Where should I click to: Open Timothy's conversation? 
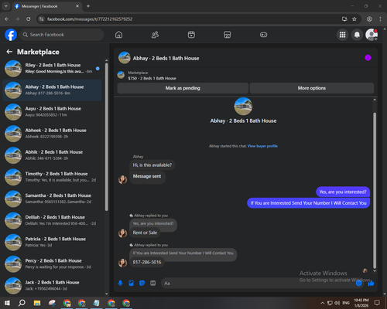53,177
